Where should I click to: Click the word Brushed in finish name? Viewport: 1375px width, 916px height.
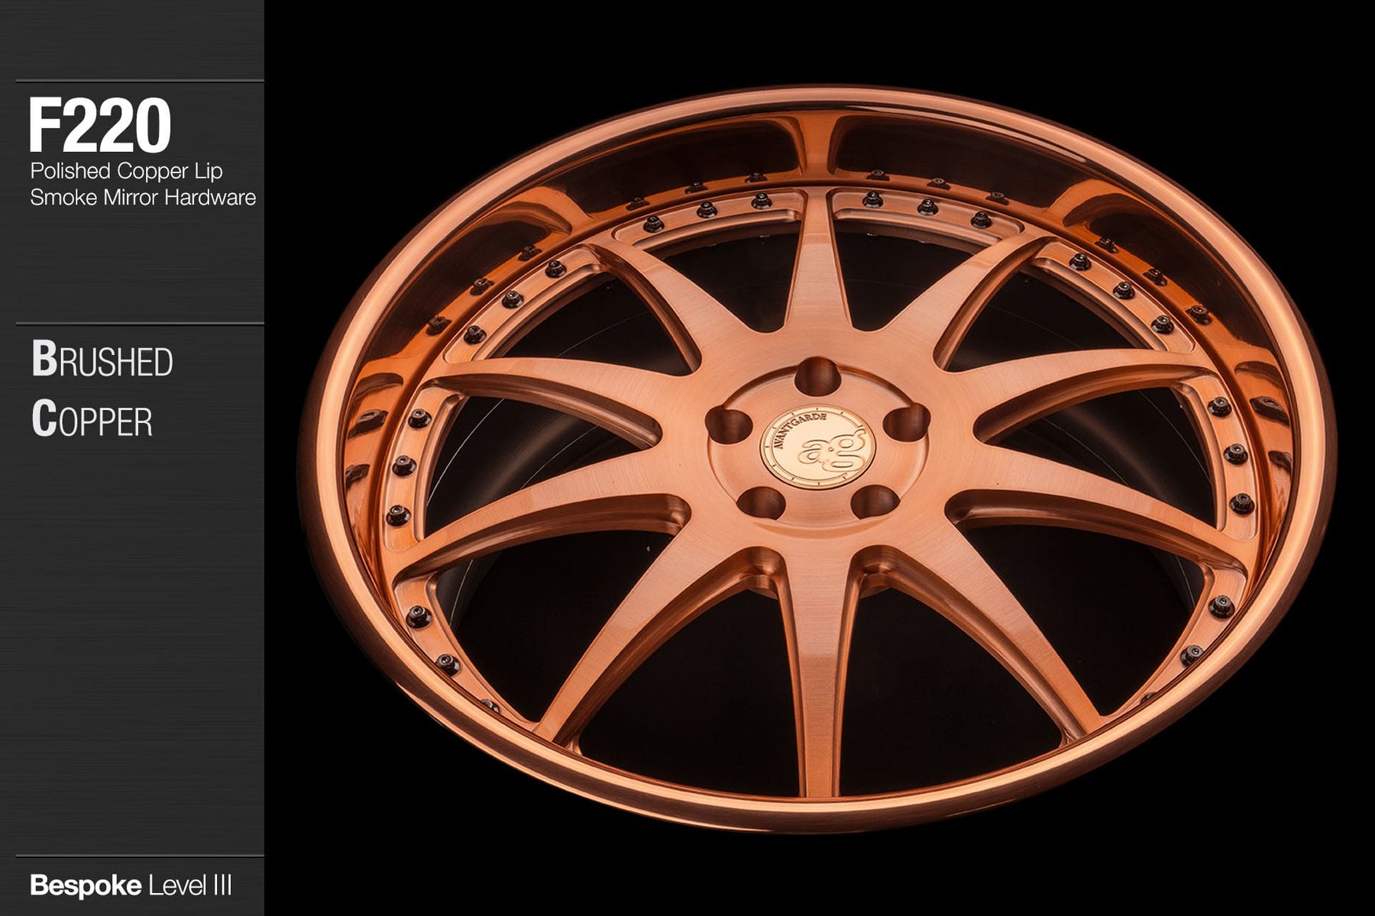coord(102,361)
